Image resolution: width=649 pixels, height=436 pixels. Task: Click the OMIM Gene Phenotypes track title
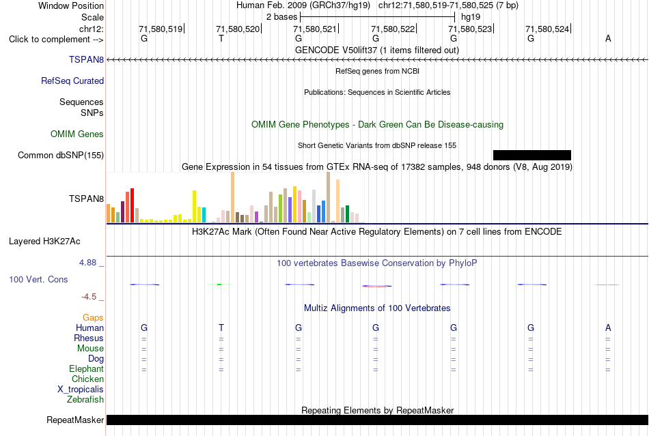pos(377,125)
